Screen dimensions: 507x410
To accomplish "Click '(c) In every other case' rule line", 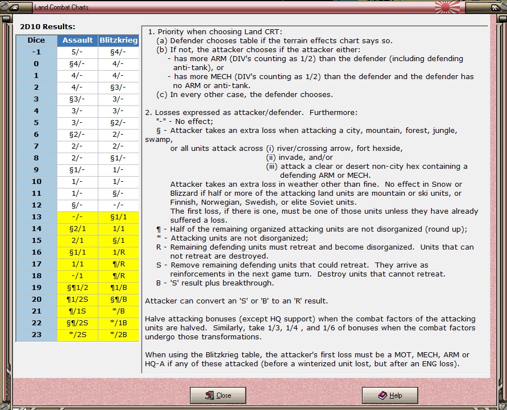I will [x=245, y=95].
